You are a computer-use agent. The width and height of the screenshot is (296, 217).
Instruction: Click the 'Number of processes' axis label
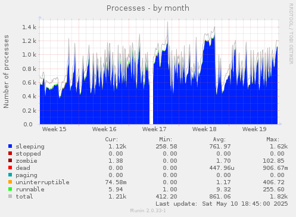click(x=6, y=72)
